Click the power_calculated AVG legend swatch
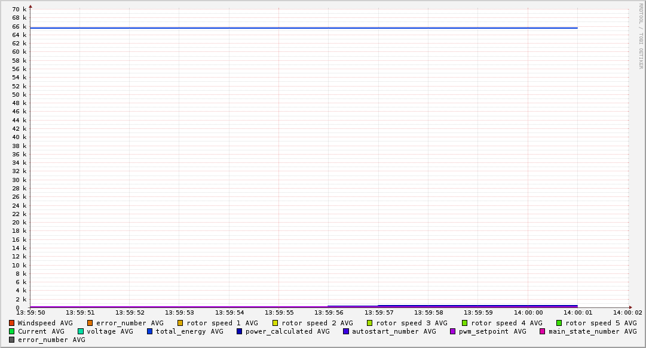646x348 pixels. tap(240, 331)
